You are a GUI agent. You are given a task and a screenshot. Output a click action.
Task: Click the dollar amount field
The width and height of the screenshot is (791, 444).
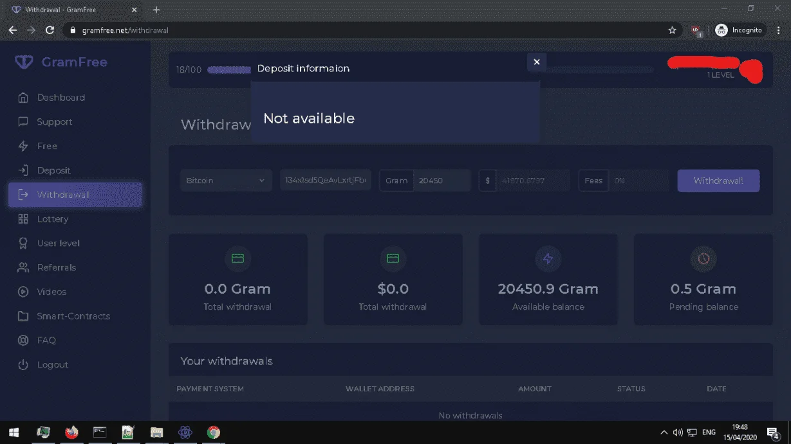(533, 181)
